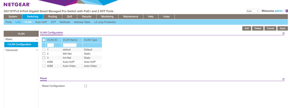Open the Maintenance tab
This screenshot has width=291, height=108.
tap(131, 17)
